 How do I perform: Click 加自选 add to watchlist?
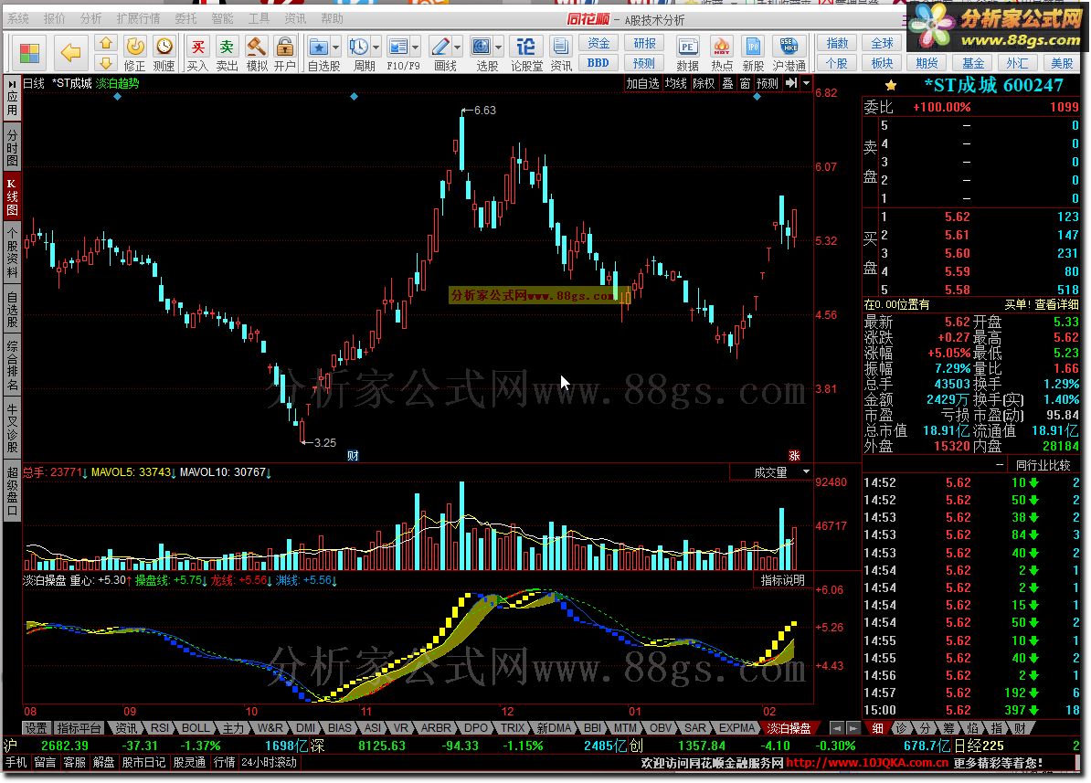[642, 83]
